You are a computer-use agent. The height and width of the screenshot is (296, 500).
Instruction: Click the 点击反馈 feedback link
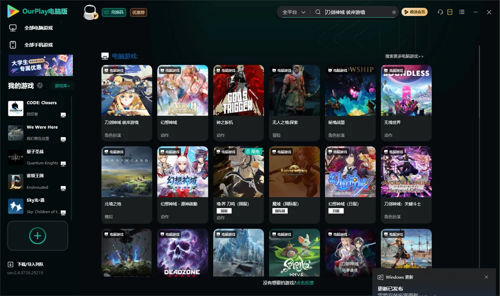click(305, 283)
